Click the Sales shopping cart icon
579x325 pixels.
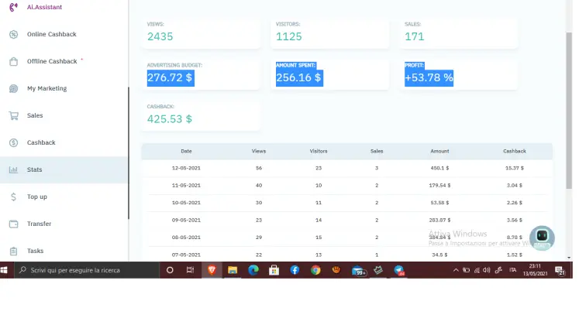14,116
